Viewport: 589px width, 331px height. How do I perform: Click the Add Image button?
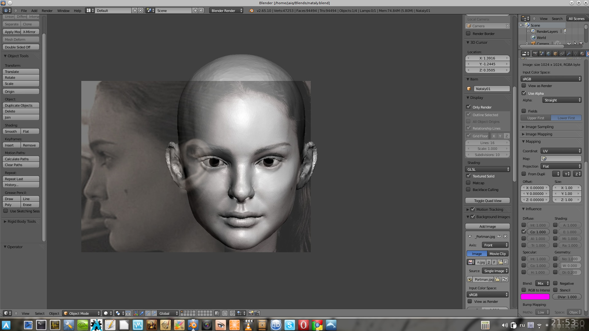487,226
